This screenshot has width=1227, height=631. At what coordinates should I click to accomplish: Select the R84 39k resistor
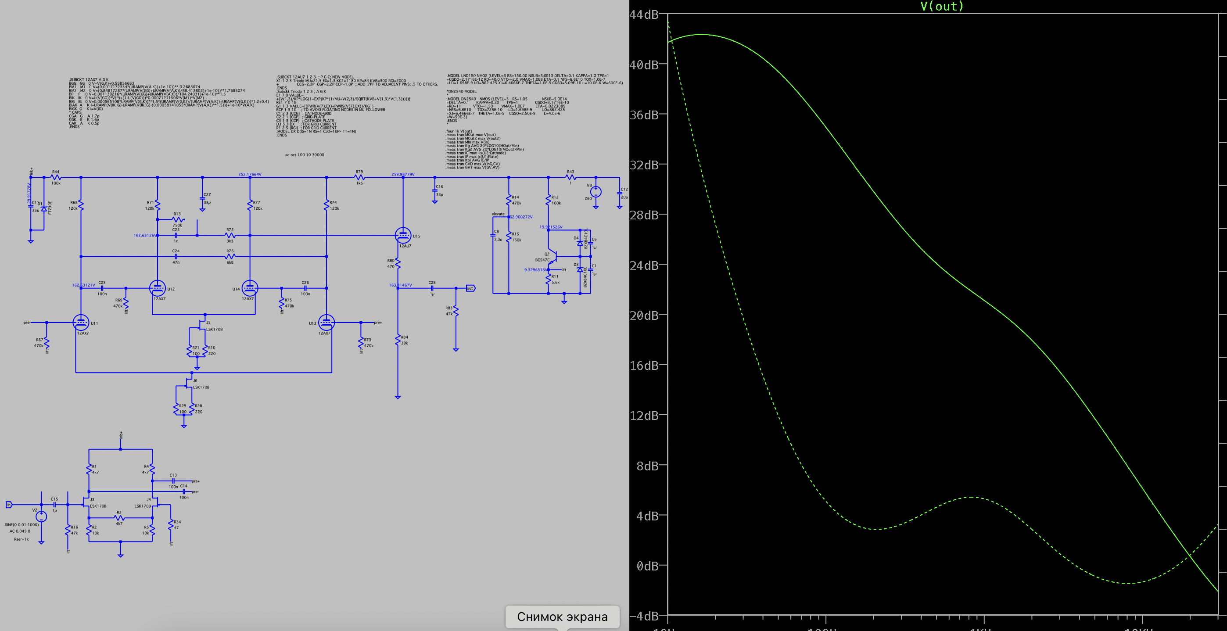[398, 340]
